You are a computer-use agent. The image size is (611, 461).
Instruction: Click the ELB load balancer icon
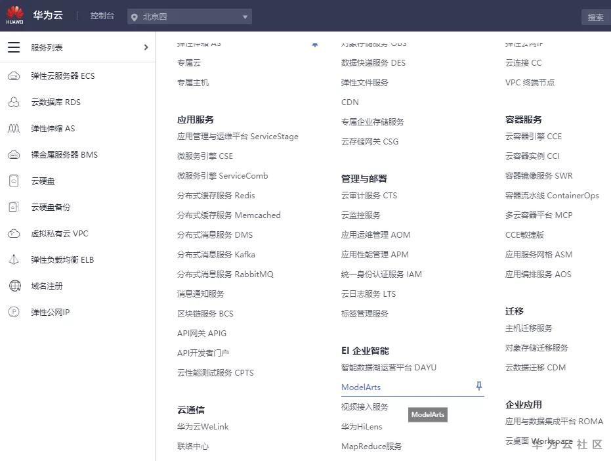14,260
